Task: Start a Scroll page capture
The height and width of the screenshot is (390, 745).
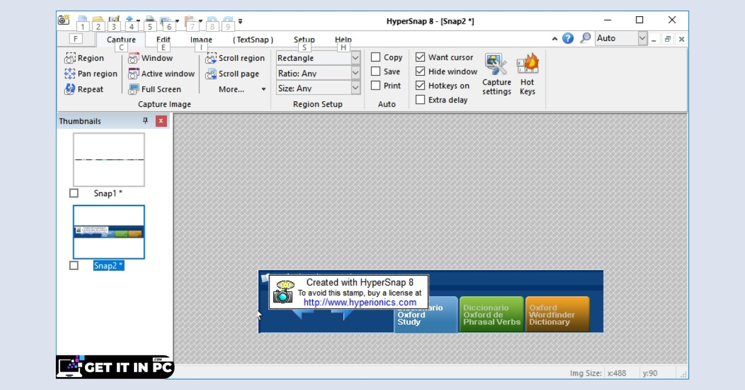Action: point(233,73)
